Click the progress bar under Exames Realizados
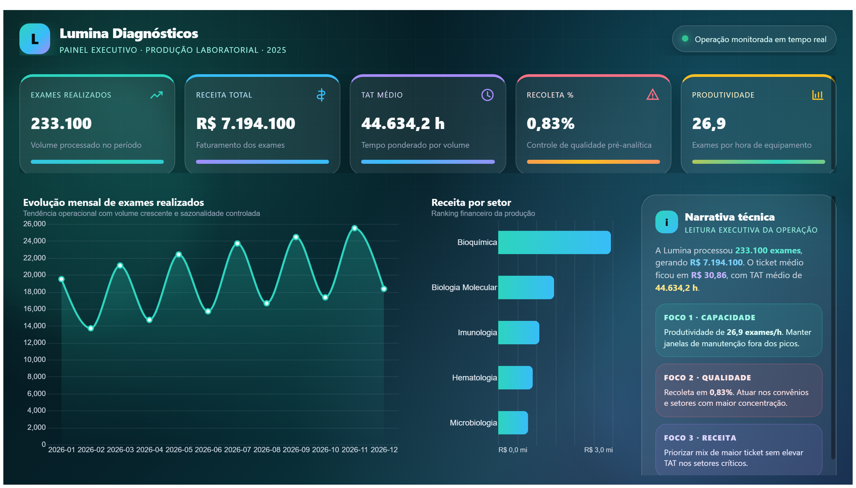This screenshot has width=856, height=488. [x=97, y=162]
